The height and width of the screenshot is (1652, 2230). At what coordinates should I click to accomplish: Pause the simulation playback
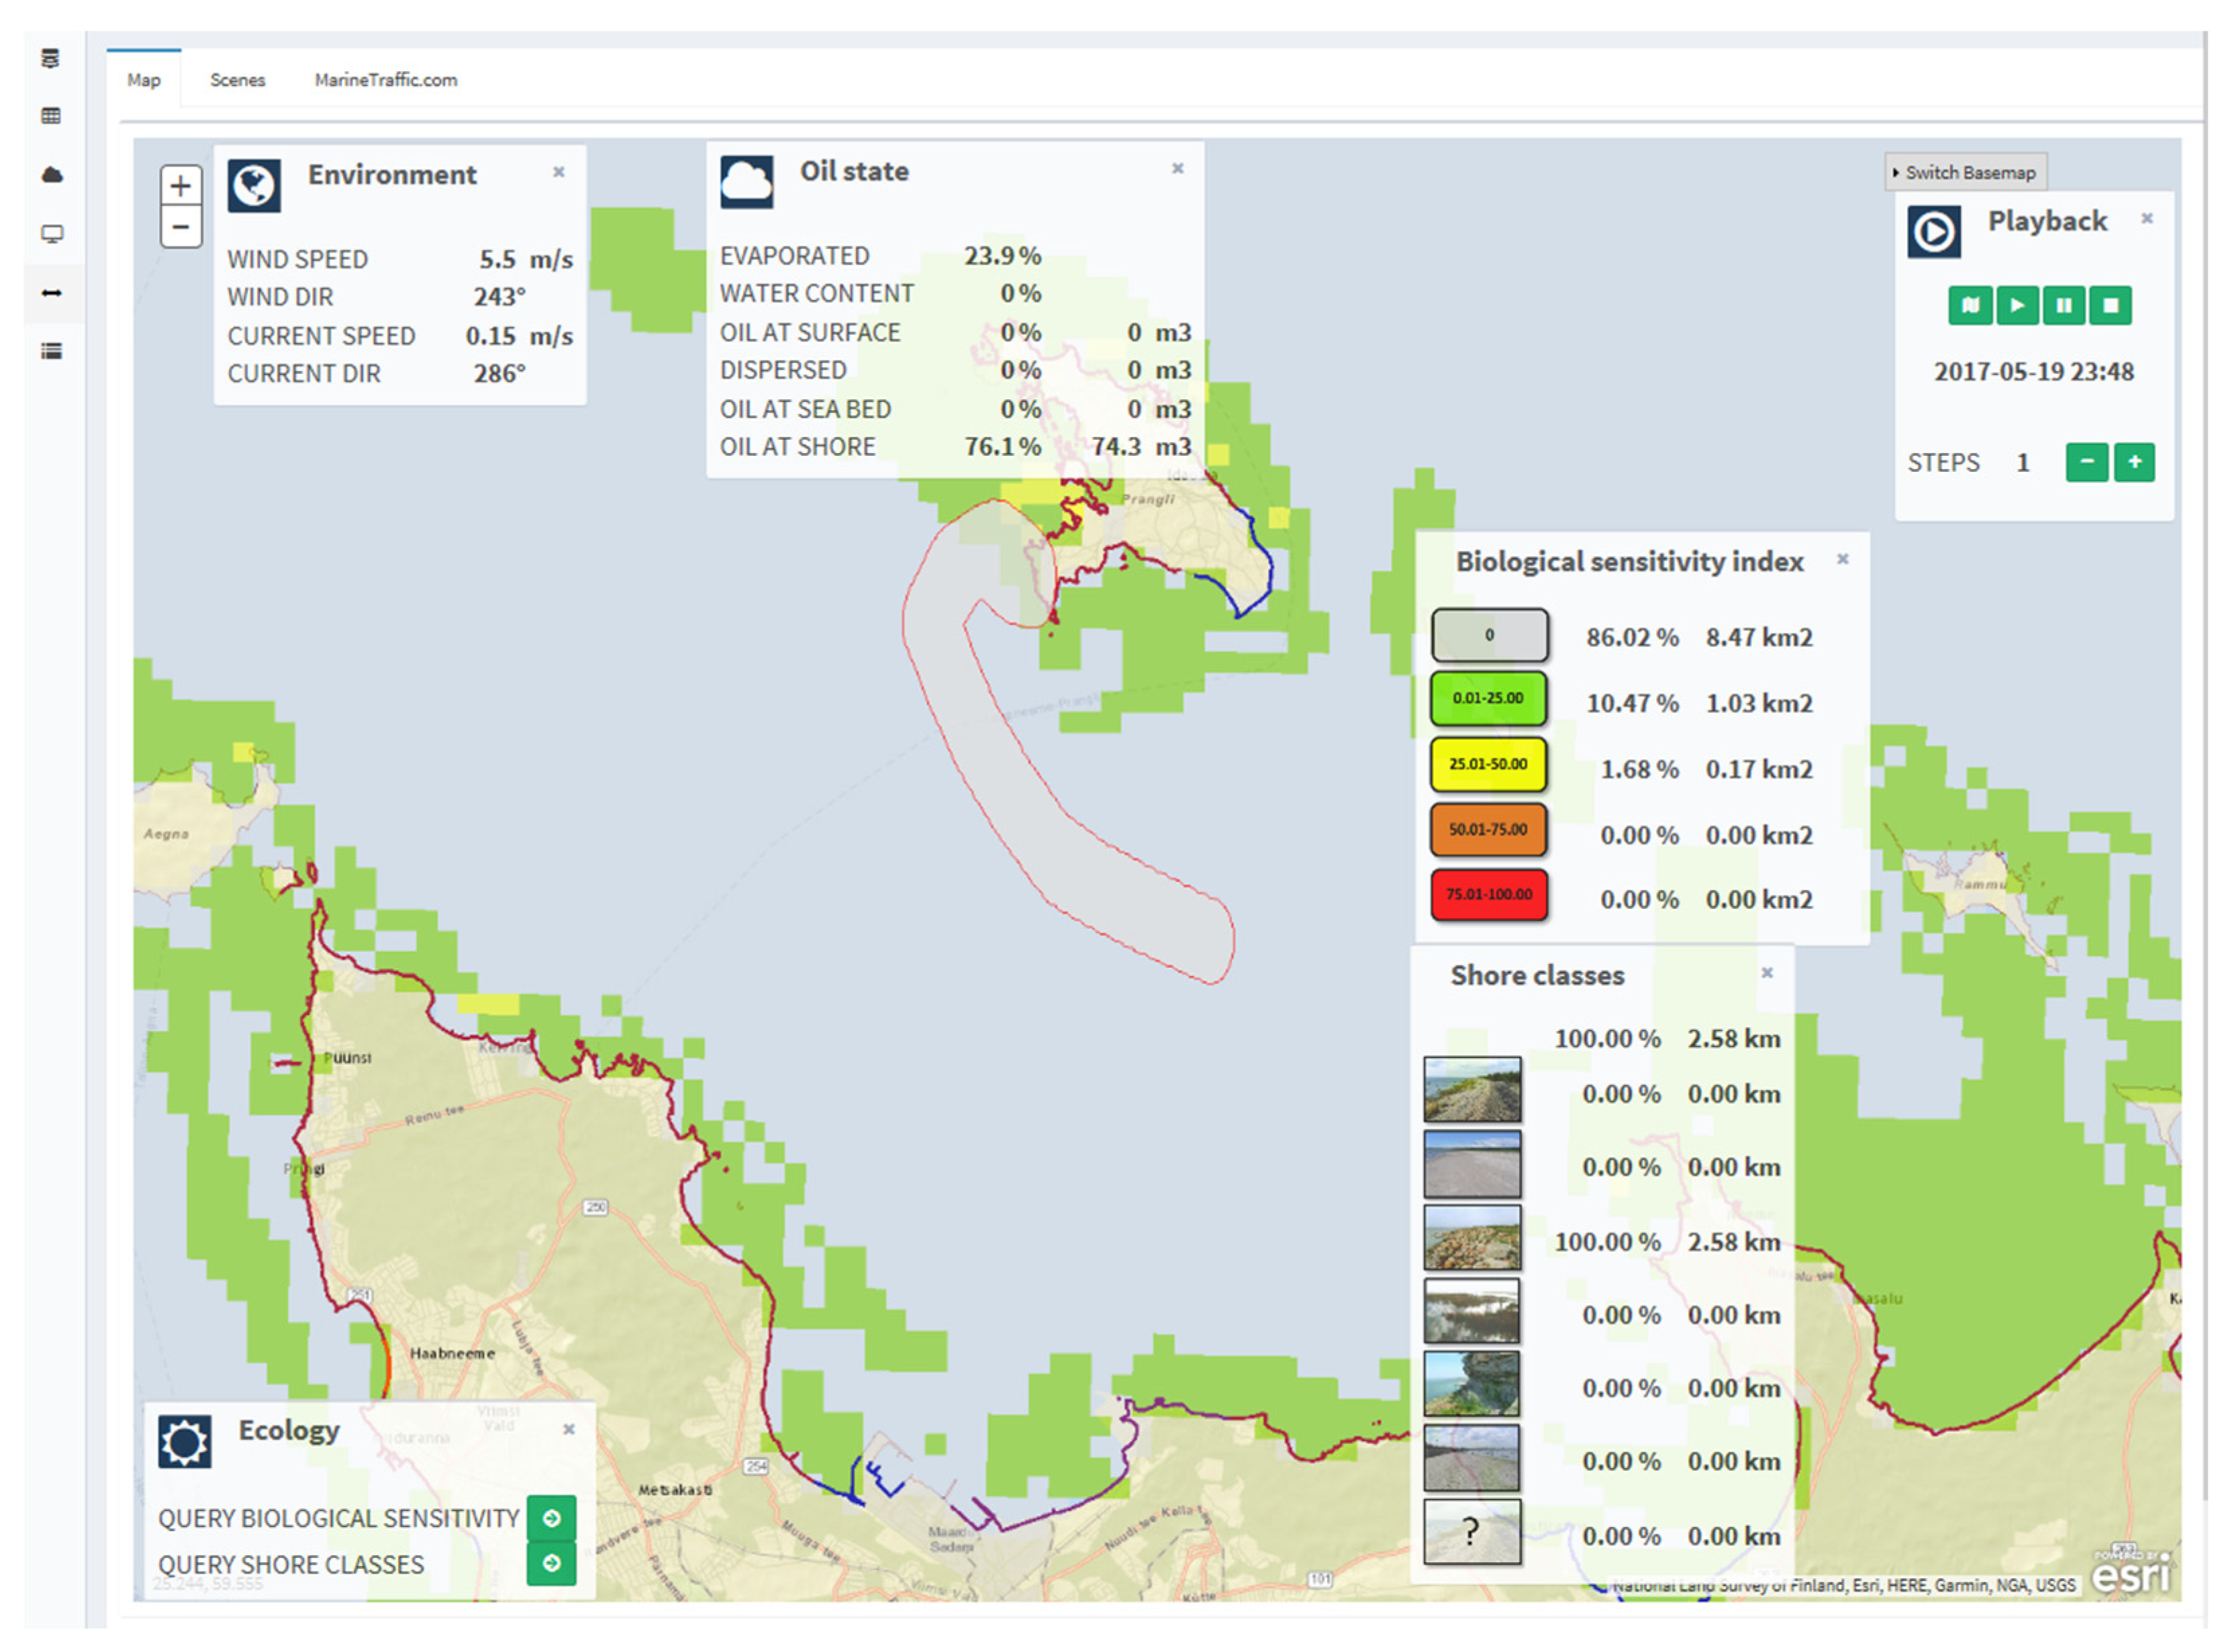point(2063,305)
